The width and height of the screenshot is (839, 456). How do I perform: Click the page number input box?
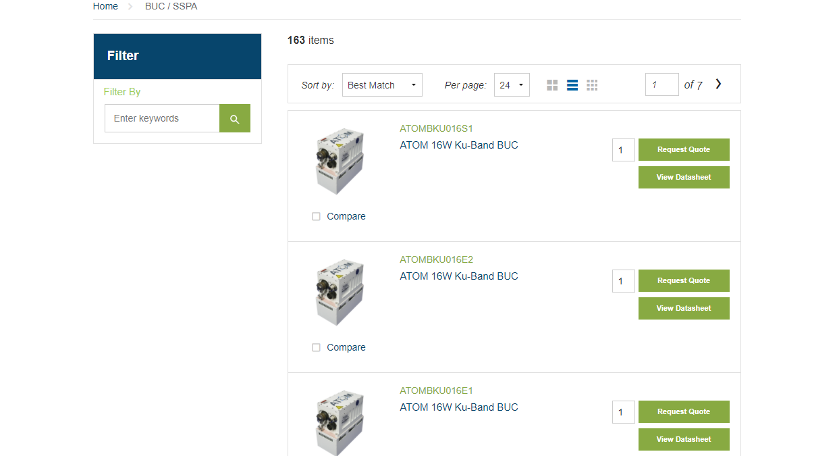click(662, 84)
